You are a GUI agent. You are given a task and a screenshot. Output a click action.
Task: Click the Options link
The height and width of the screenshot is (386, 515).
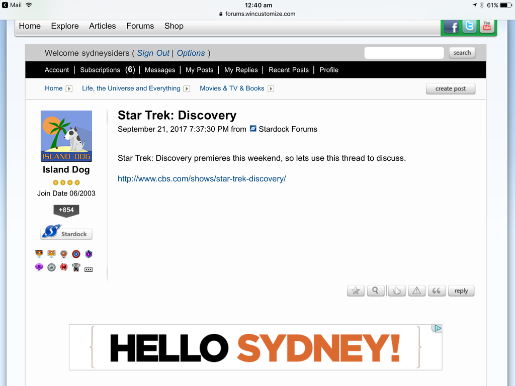coord(191,53)
